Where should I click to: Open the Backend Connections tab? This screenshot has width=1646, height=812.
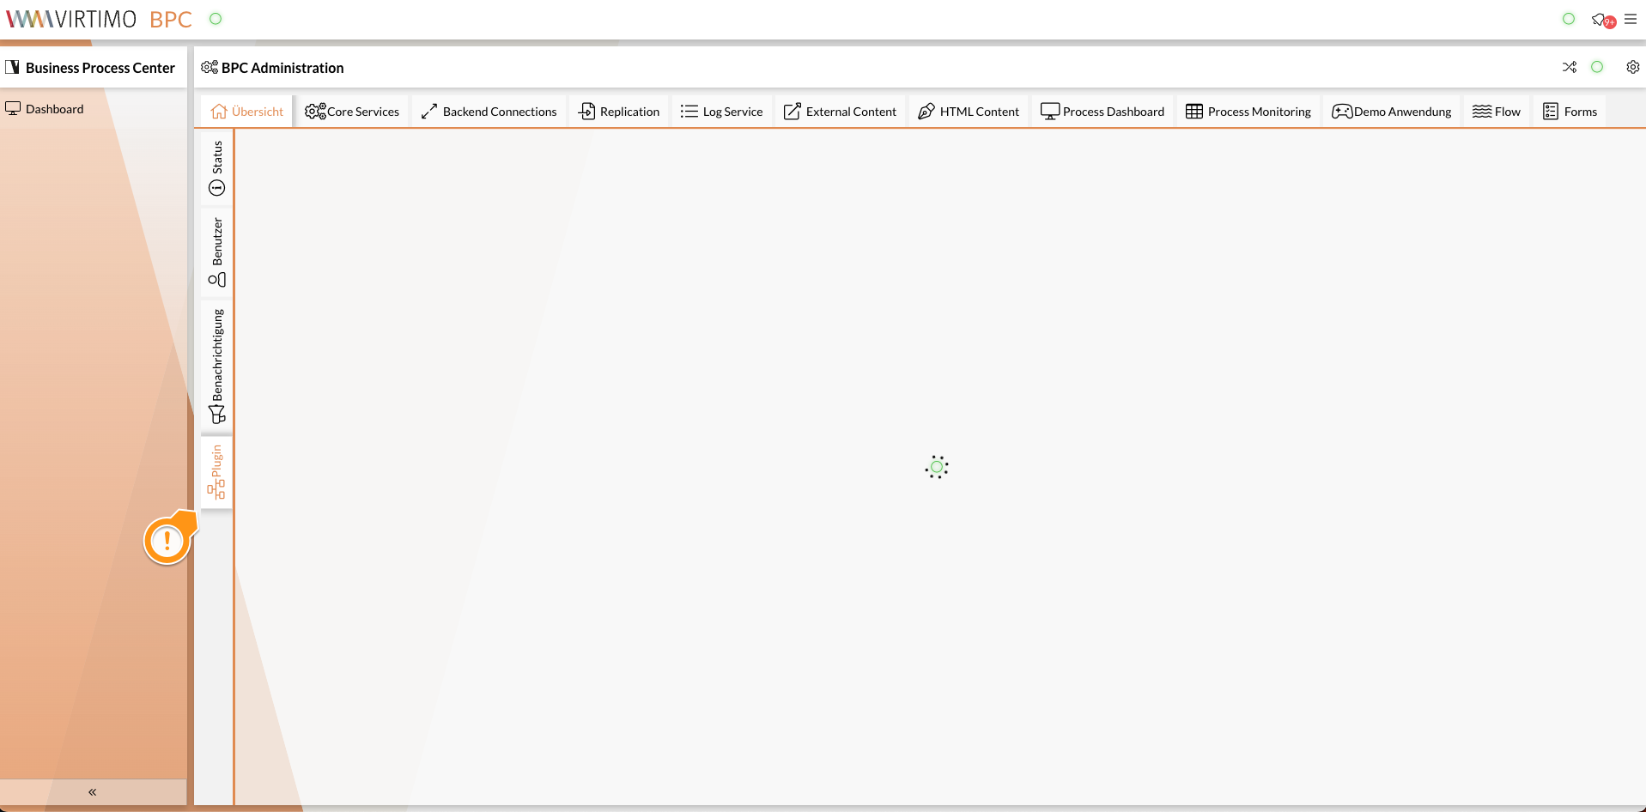point(489,111)
